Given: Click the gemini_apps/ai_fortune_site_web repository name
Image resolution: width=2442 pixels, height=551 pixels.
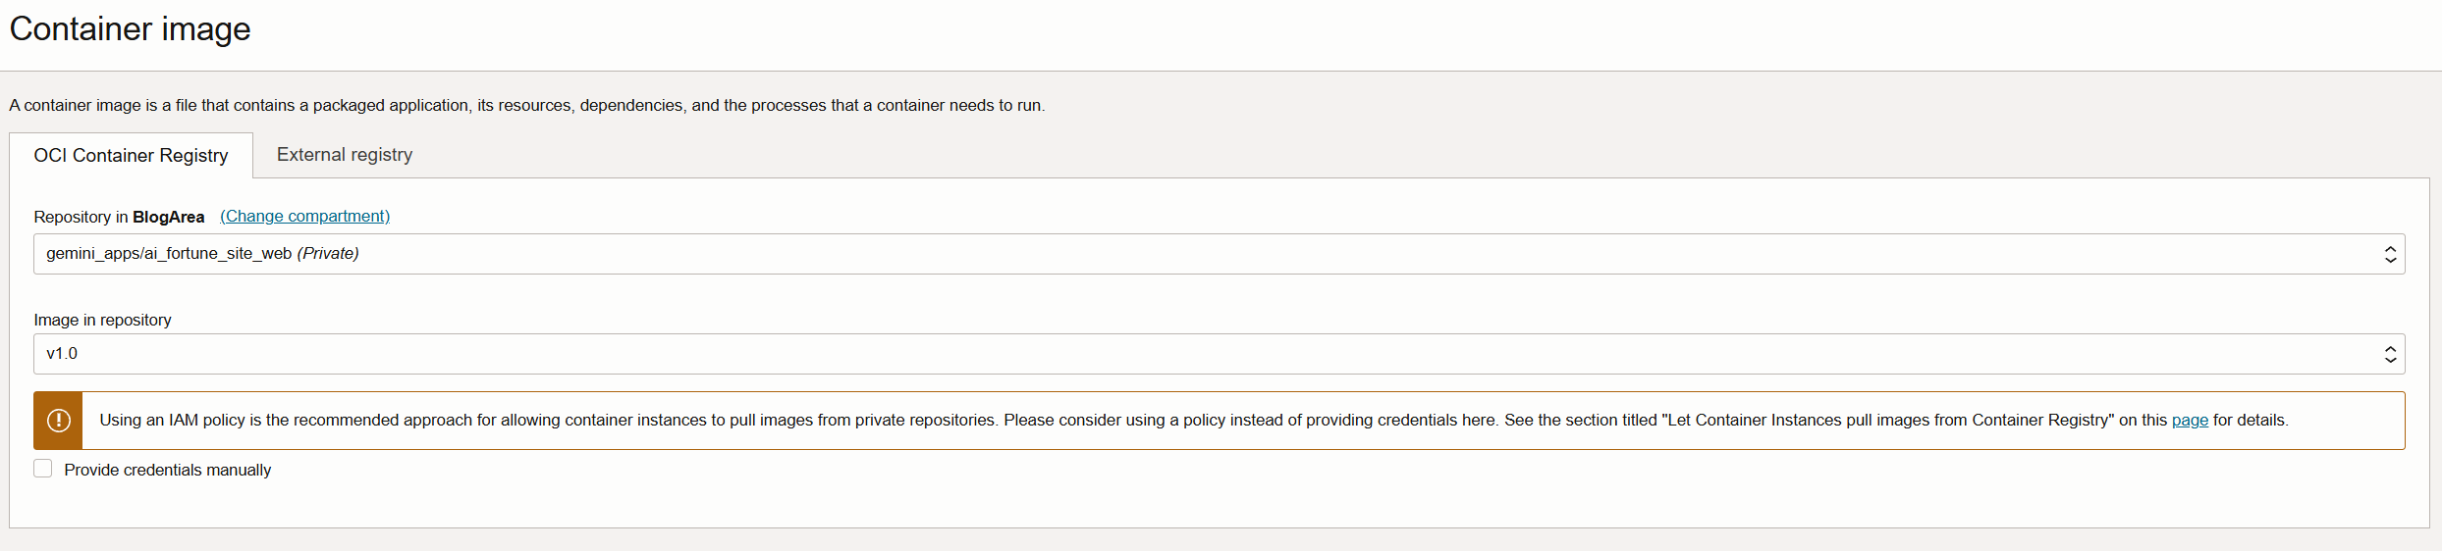Looking at the screenshot, I should [x=169, y=254].
